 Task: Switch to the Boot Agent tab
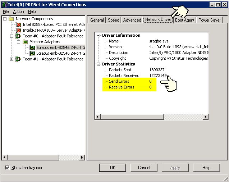coord(185,20)
